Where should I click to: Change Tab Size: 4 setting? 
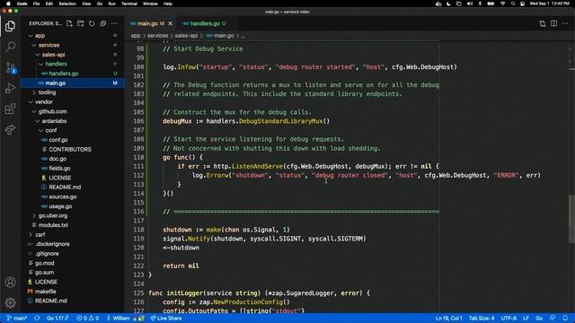click(482, 319)
